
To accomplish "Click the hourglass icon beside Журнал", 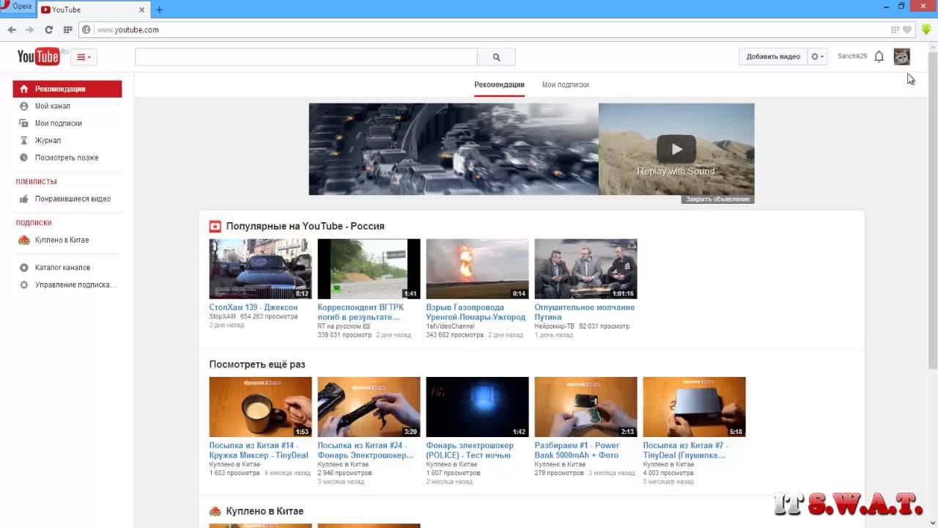I will [x=23, y=140].
